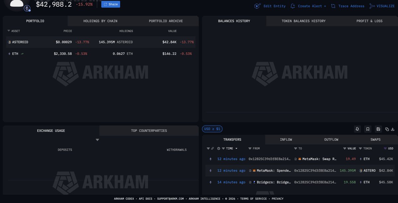Viewport: 398px width, 203px height.
Task: Click the filter icon in Exchange Usage
Action: pos(98,140)
